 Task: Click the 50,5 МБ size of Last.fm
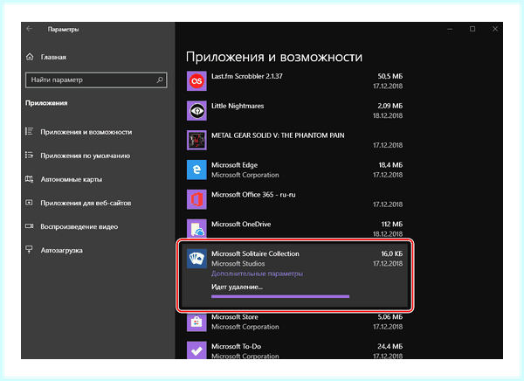pyautogui.click(x=390, y=76)
